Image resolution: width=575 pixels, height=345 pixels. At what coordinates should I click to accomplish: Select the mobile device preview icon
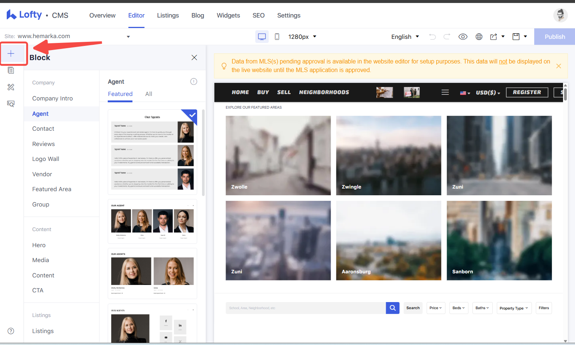(277, 37)
